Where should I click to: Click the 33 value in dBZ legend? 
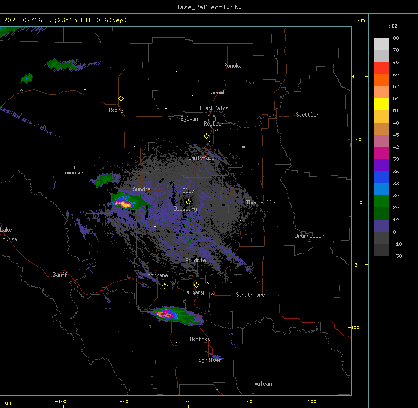point(396,183)
